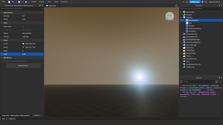Screen dimensions: 223x125
Task: Select ReplicatedStorage in Explorer
Action: (x=193, y=40)
